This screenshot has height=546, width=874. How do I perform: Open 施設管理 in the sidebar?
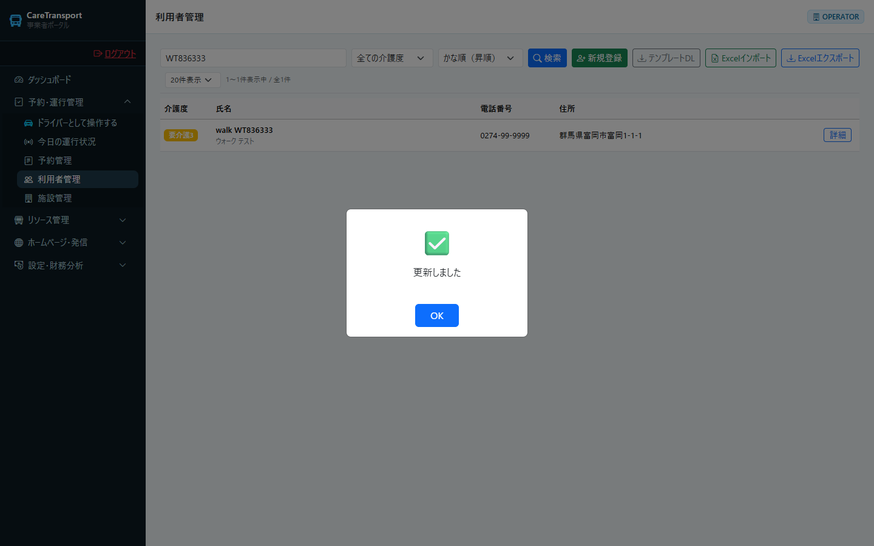[x=78, y=198]
